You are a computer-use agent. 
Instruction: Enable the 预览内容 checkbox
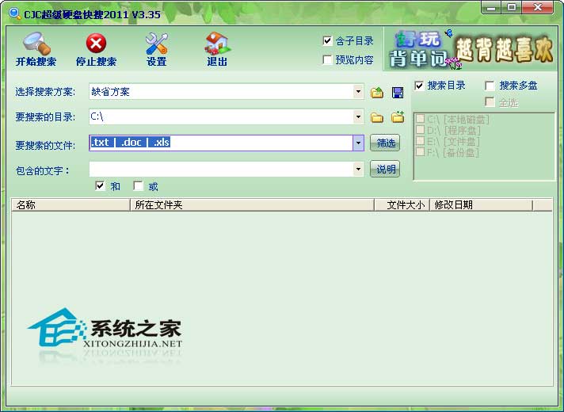pyautogui.click(x=327, y=59)
